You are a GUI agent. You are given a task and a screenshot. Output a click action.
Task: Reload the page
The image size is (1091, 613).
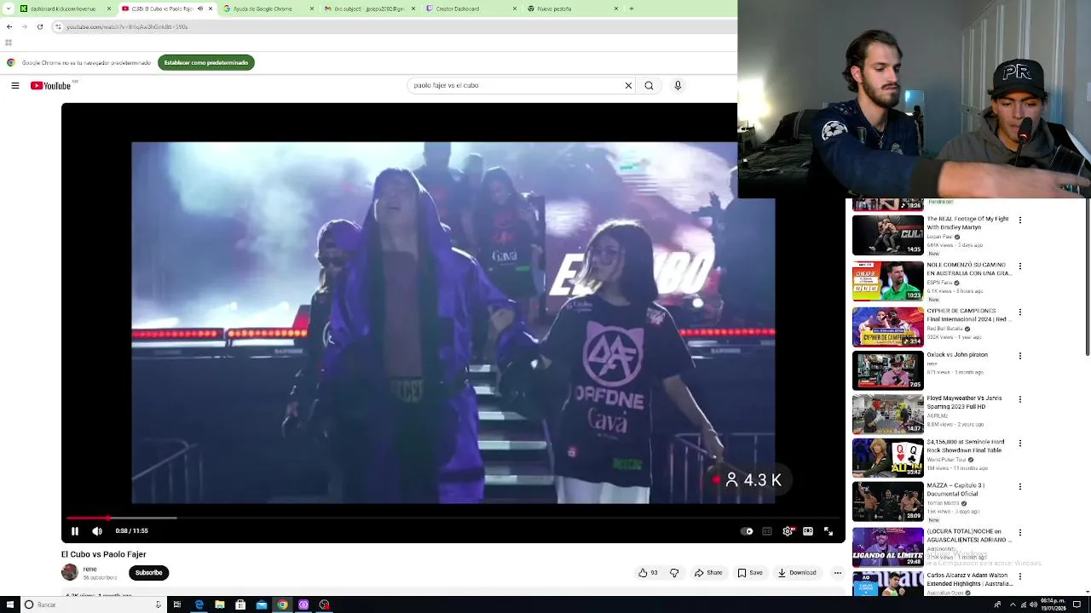[x=39, y=26]
